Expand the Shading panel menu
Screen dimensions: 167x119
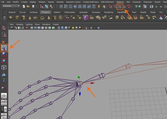(20, 24)
